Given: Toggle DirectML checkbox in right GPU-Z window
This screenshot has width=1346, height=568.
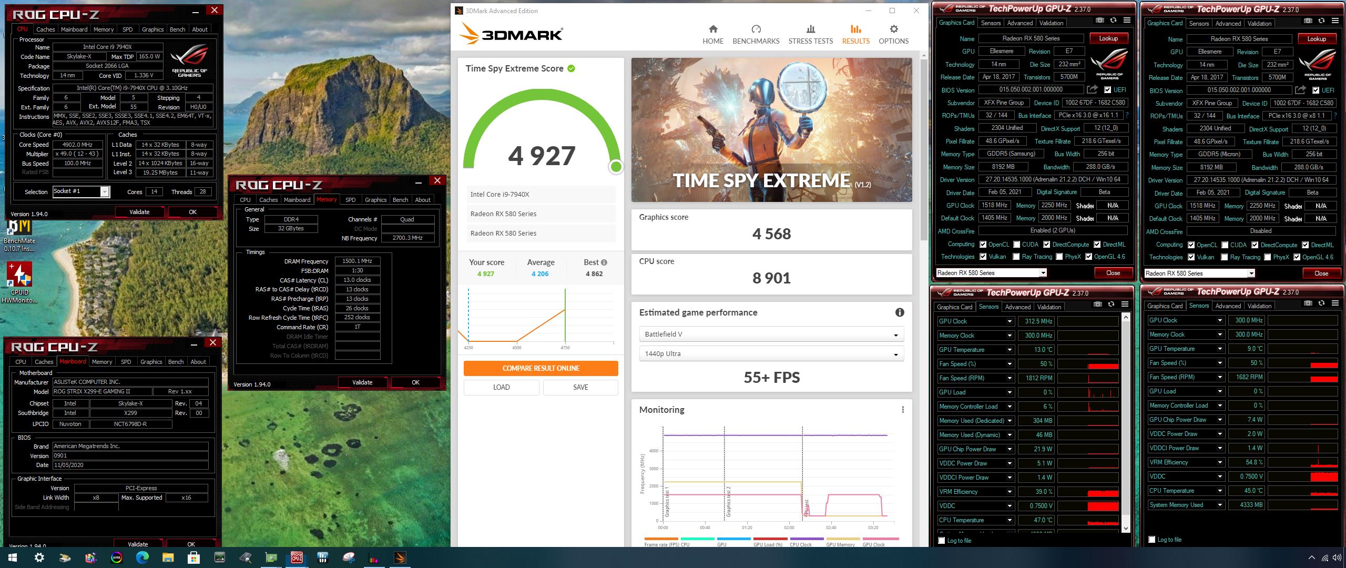Looking at the screenshot, I should [1306, 245].
